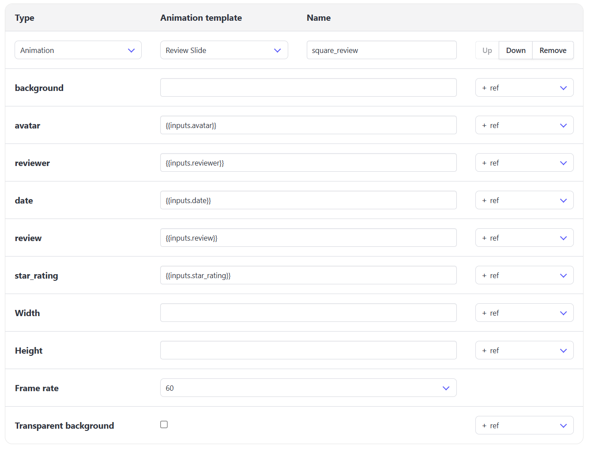The height and width of the screenshot is (449, 591).
Task: Click the review field with {{inputs.review}}
Action: point(308,238)
